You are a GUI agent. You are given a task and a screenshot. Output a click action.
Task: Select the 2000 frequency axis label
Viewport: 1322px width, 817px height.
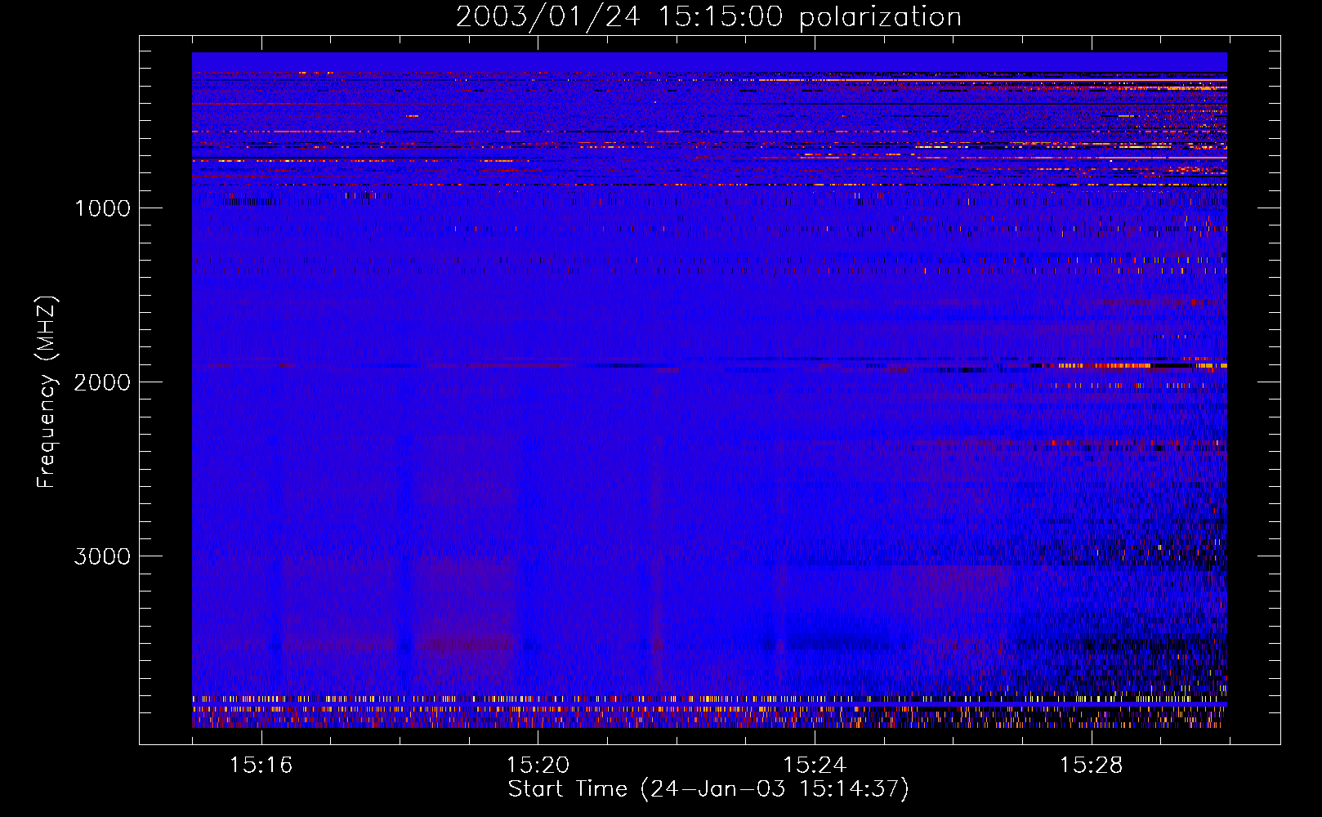pos(102,382)
